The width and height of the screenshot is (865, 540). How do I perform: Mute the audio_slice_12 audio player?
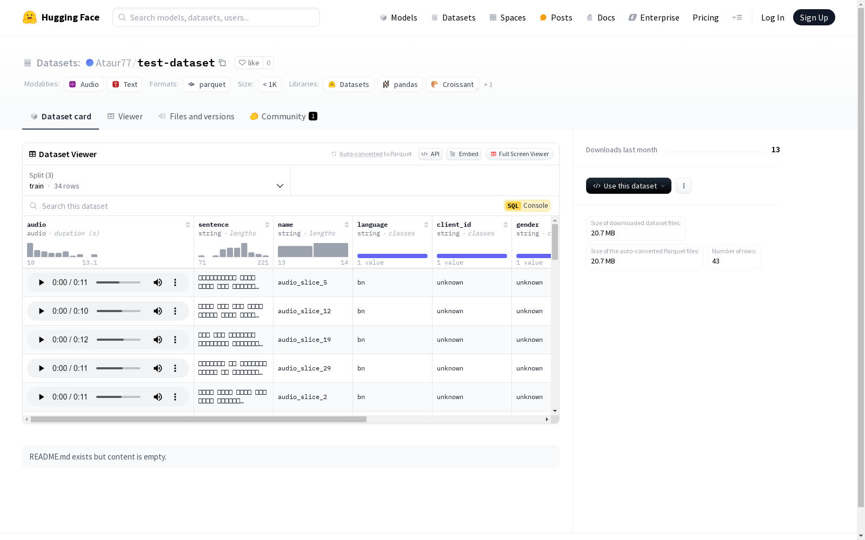click(158, 311)
